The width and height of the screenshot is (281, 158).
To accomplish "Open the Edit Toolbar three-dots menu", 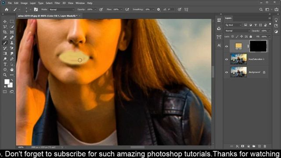I will (12, 75).
